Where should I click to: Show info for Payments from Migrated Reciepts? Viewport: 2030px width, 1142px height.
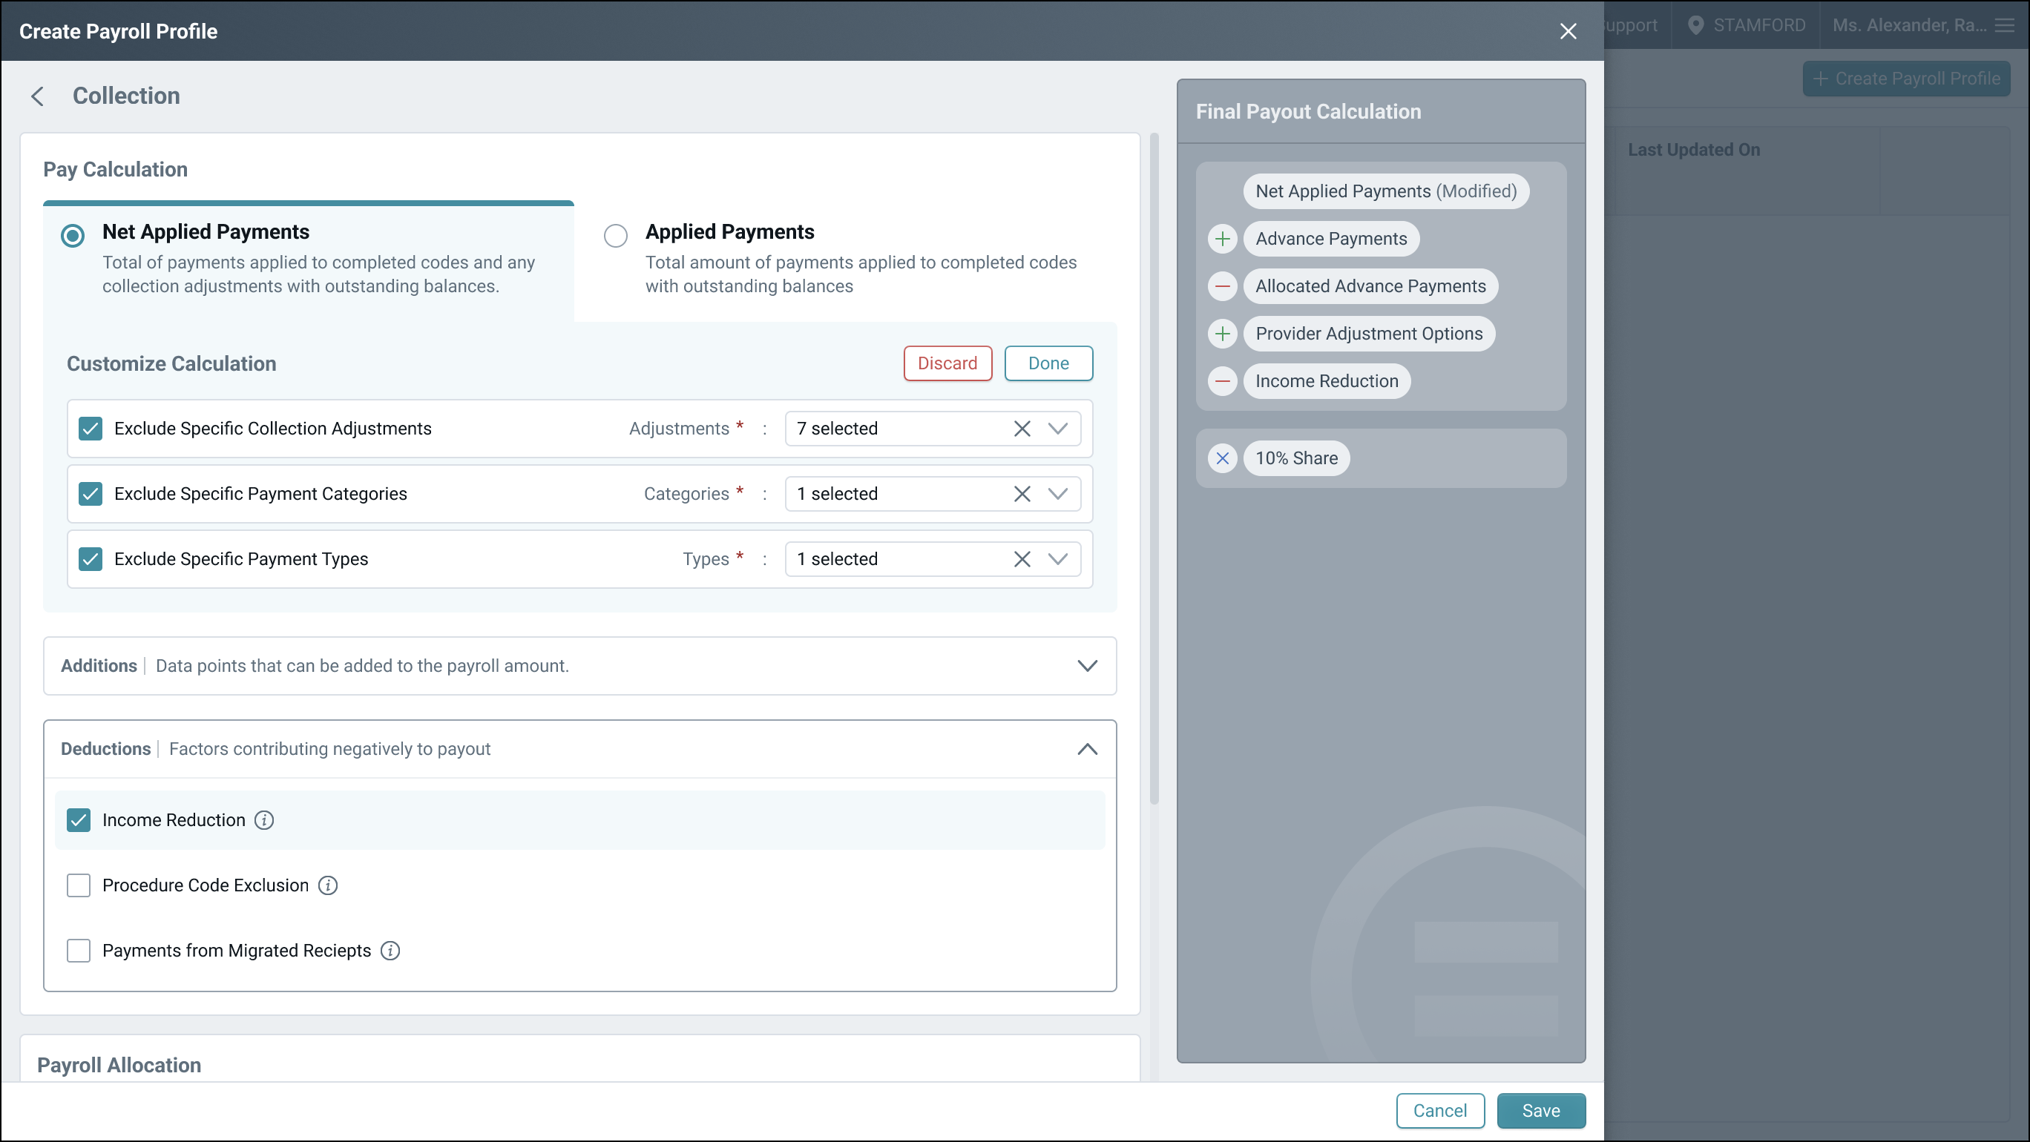pos(390,951)
